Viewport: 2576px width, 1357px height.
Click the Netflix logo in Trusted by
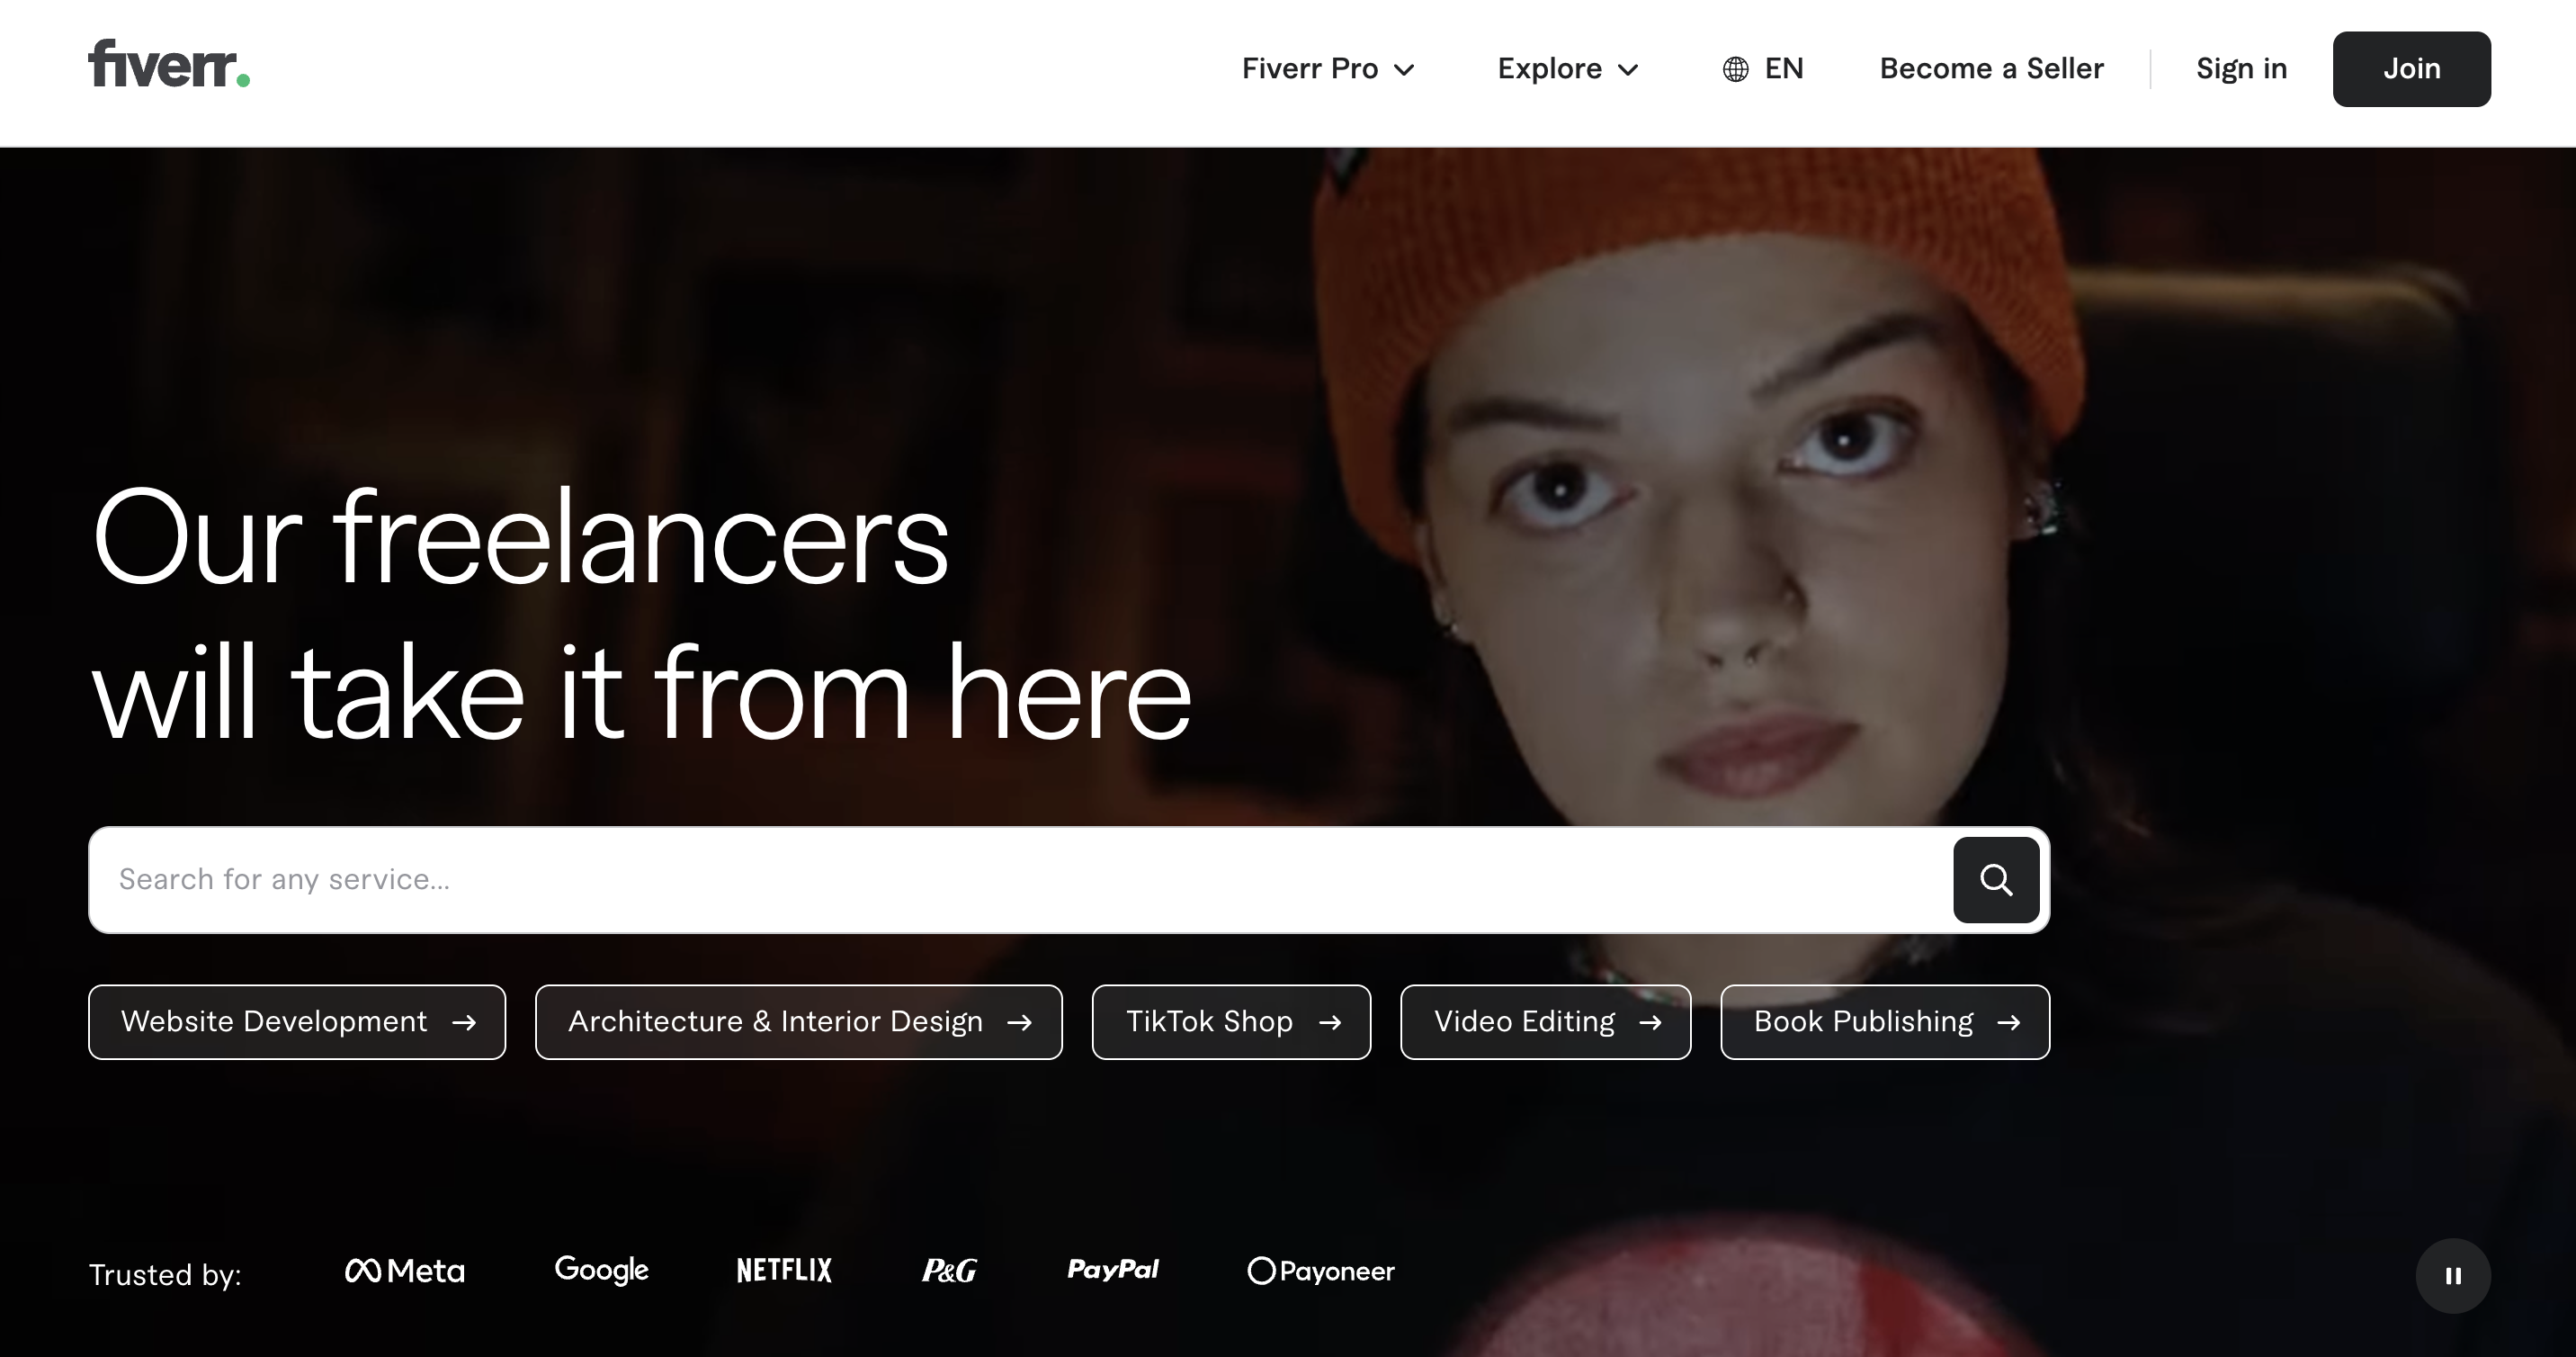point(784,1271)
